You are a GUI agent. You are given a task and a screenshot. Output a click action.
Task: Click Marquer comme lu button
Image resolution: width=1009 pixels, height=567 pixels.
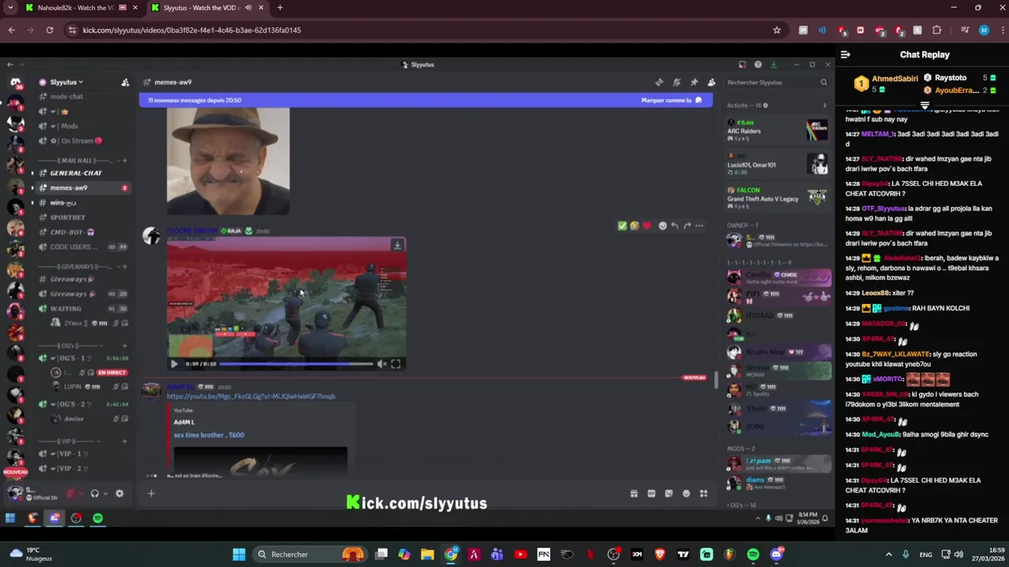(671, 100)
